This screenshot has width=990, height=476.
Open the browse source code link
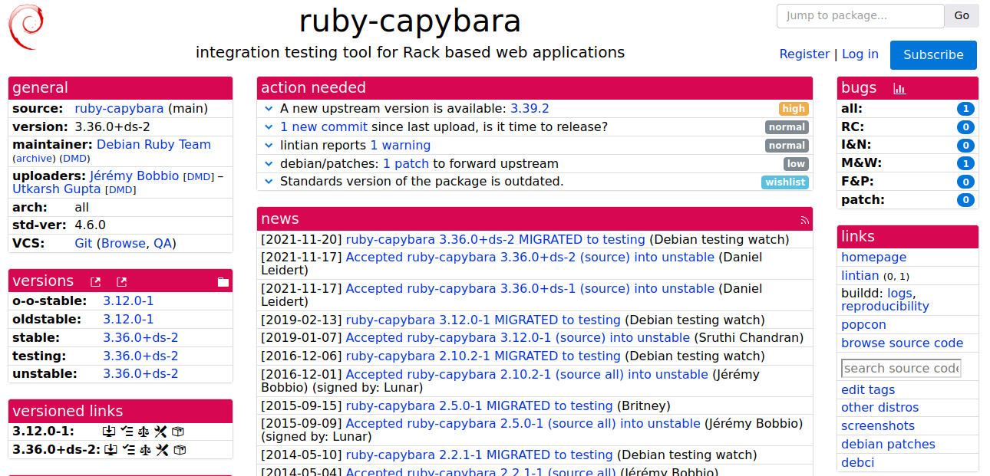click(902, 343)
